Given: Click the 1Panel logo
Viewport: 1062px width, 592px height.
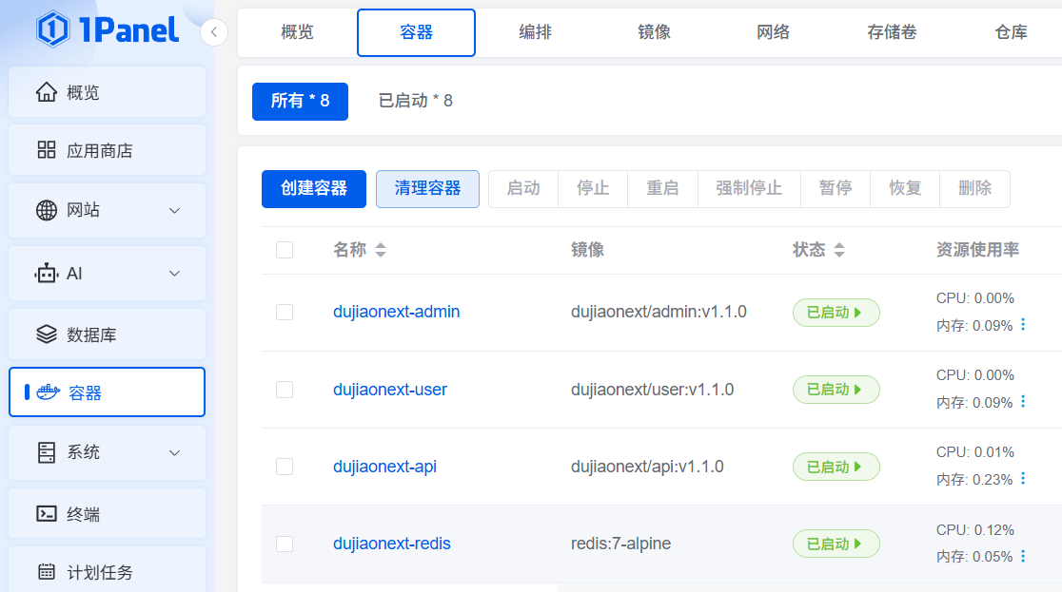Looking at the screenshot, I should (108, 29).
